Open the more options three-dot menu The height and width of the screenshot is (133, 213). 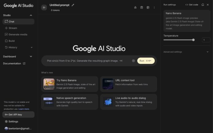tap(154, 7)
